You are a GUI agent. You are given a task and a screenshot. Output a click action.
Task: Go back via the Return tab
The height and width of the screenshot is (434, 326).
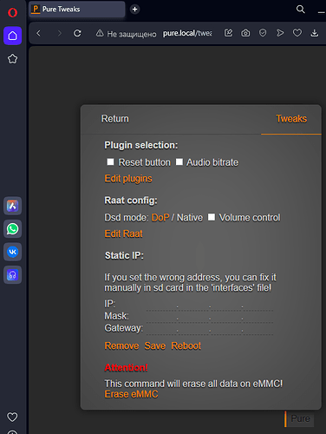[115, 119]
